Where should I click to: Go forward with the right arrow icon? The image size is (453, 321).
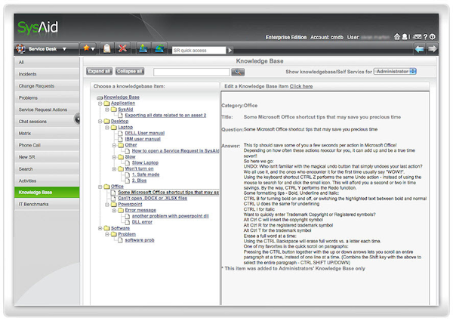coord(432,49)
